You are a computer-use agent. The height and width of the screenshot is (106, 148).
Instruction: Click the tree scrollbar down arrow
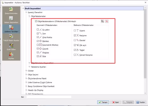pos(145,93)
